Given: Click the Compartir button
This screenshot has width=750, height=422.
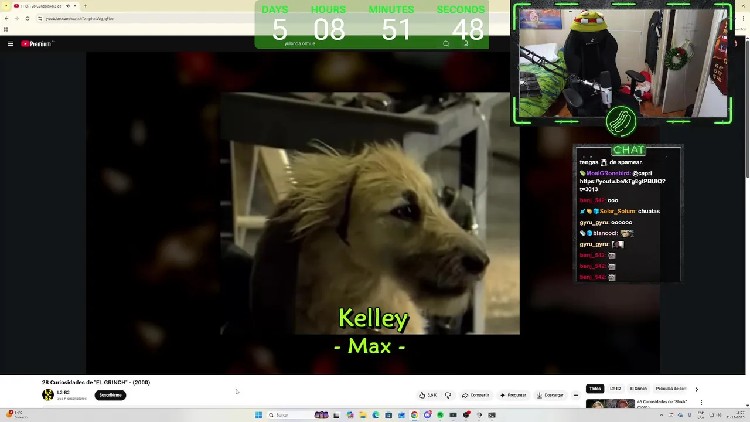Looking at the screenshot, I should (x=475, y=395).
